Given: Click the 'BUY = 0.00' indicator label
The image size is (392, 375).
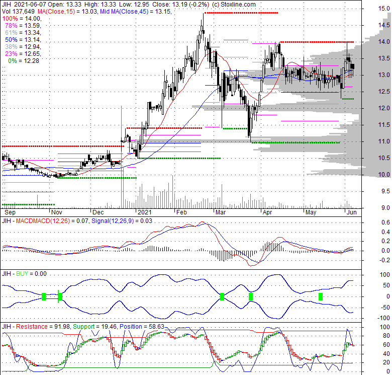Looking at the screenshot, I should (31, 274).
